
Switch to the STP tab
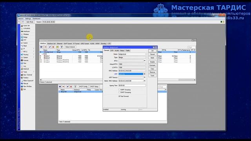click(112, 51)
